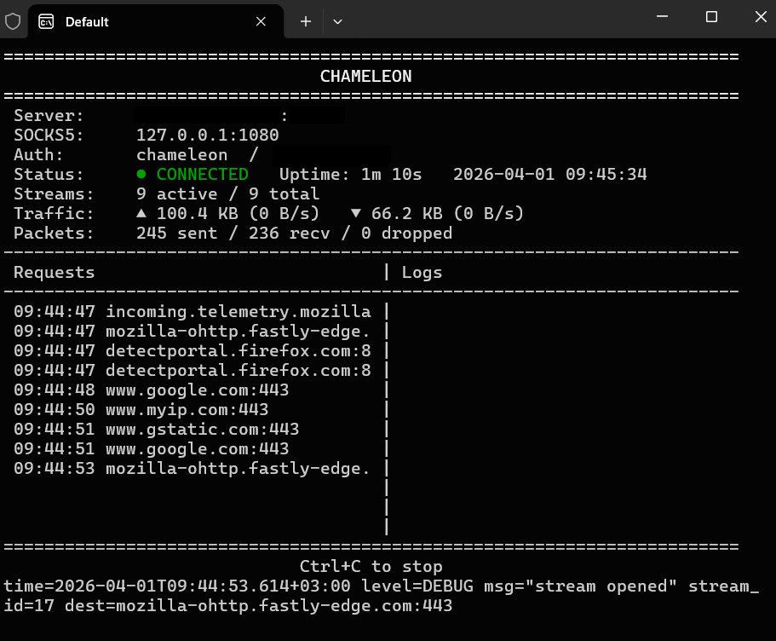Open the terminal profile dropdown chevron
776x641 pixels.
pos(337,21)
